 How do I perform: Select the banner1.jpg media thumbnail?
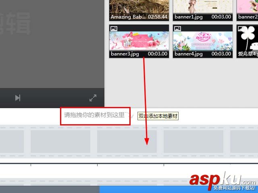pos(203,10)
